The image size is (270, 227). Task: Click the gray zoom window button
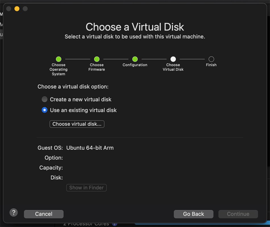click(25, 9)
